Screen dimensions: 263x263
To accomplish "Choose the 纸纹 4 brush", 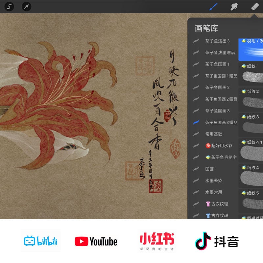I will pos(251,176).
